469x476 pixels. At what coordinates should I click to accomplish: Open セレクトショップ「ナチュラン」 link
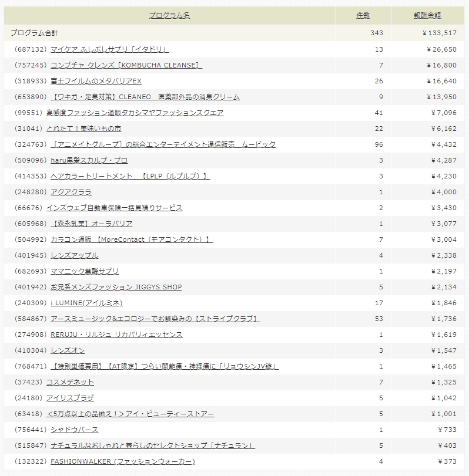153,445
